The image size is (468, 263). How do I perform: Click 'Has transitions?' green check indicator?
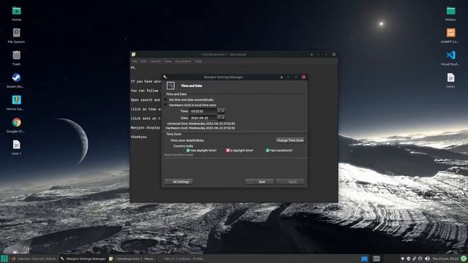click(268, 150)
